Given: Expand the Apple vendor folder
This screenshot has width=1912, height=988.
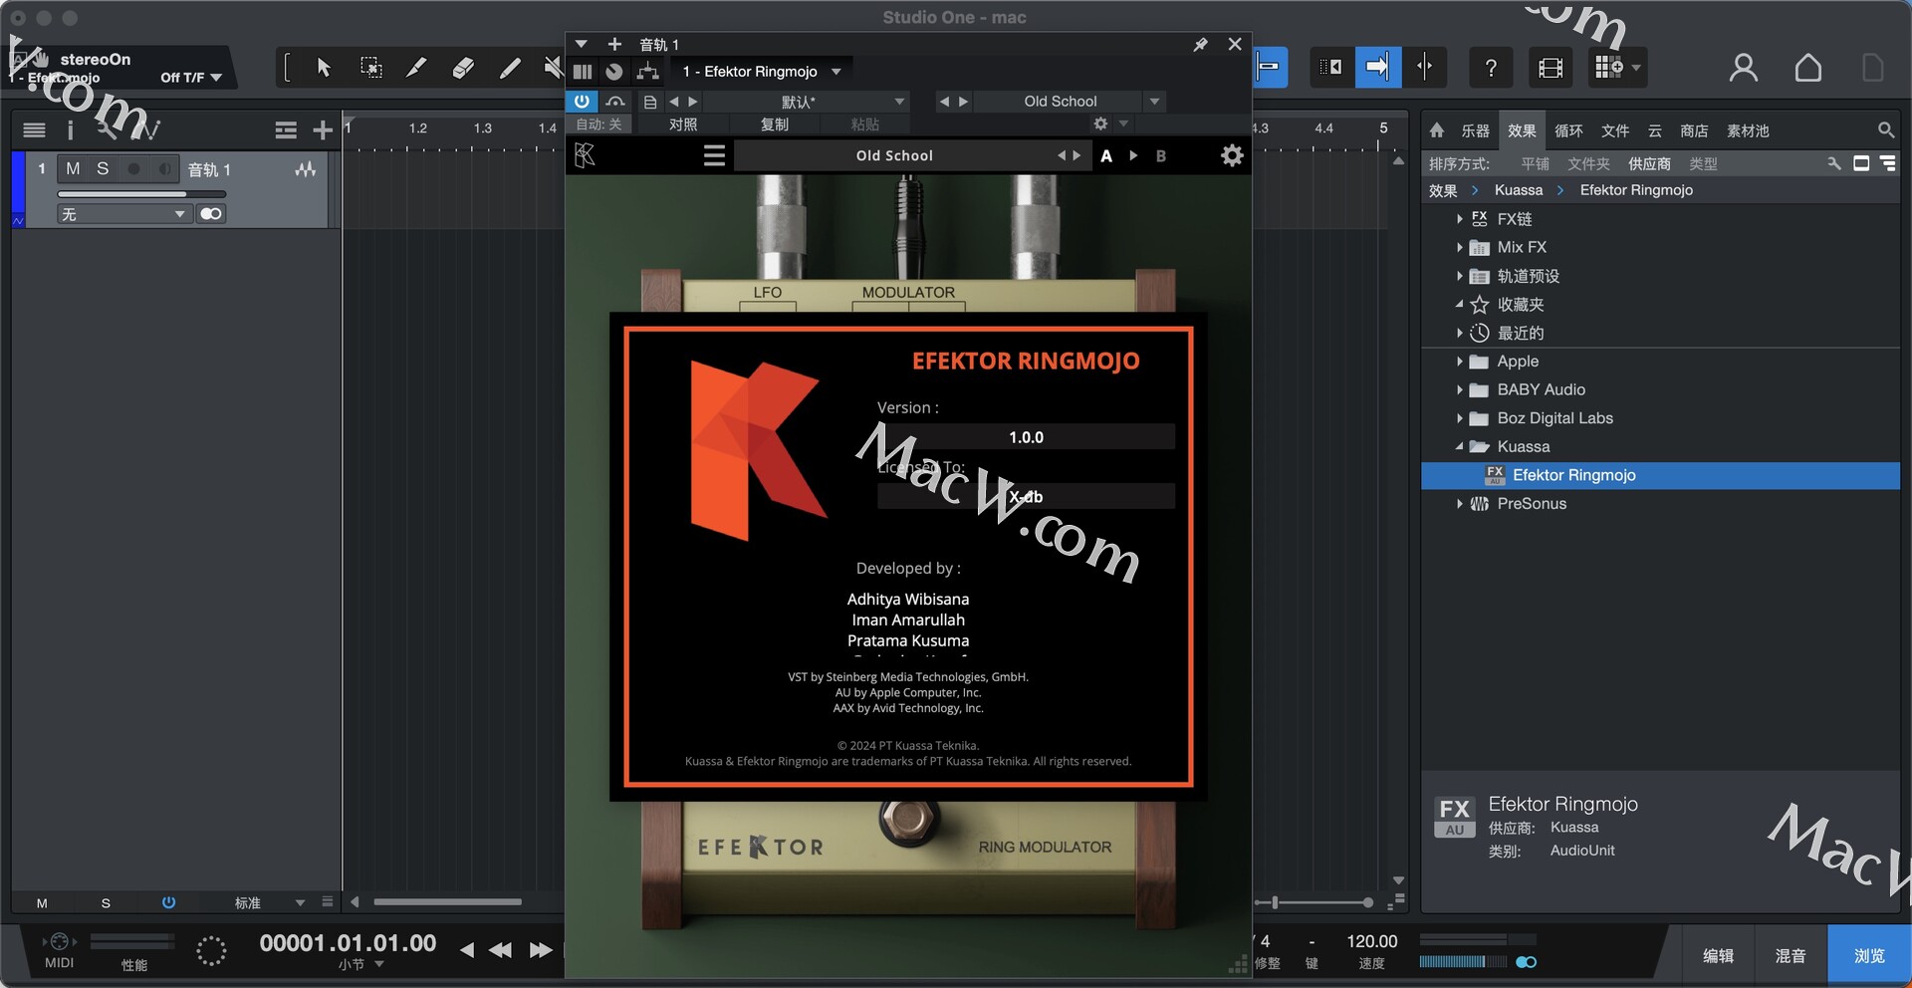Looking at the screenshot, I should 1460,362.
